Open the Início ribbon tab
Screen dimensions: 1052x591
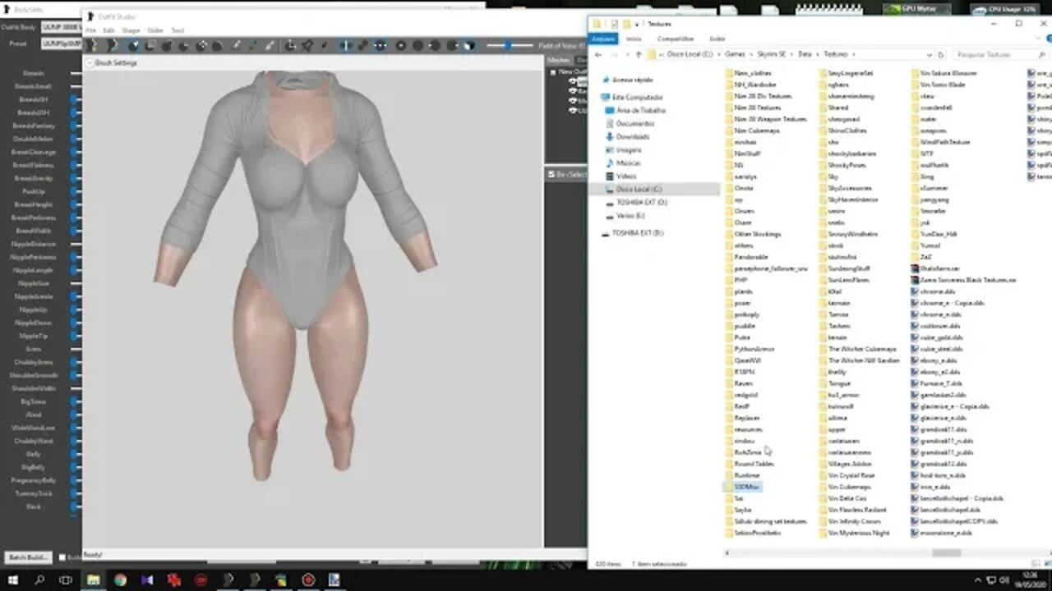point(634,39)
